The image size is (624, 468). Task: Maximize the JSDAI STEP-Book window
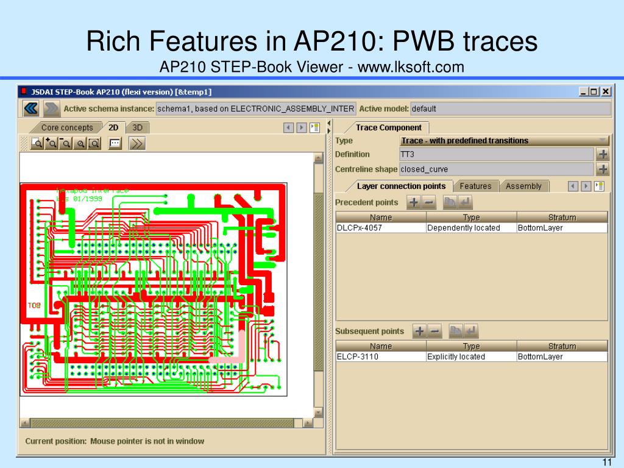point(594,91)
